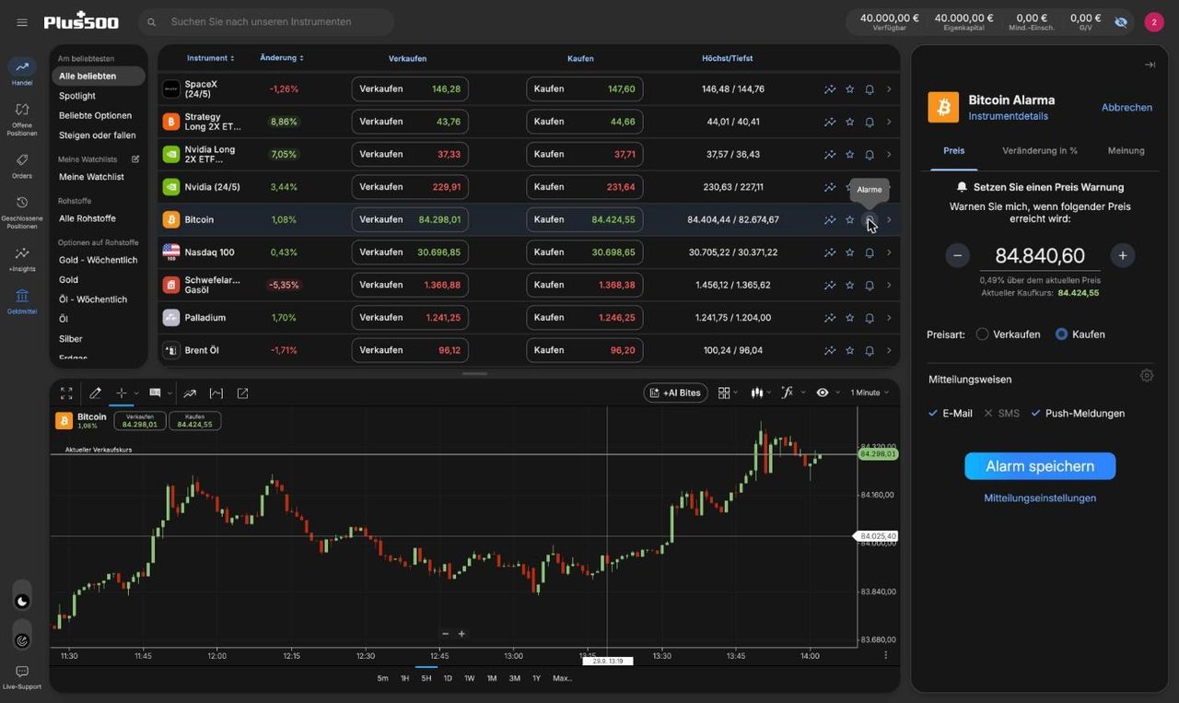
Task: Select Spotlight in the category list
Action: point(77,96)
